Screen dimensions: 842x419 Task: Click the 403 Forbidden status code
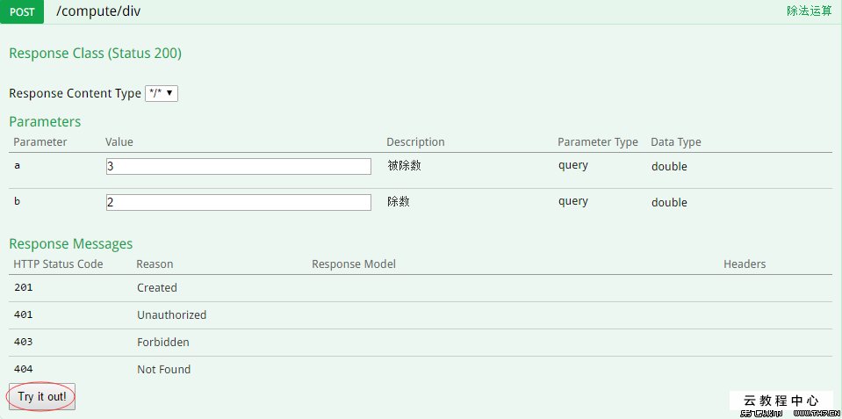pyautogui.click(x=24, y=343)
